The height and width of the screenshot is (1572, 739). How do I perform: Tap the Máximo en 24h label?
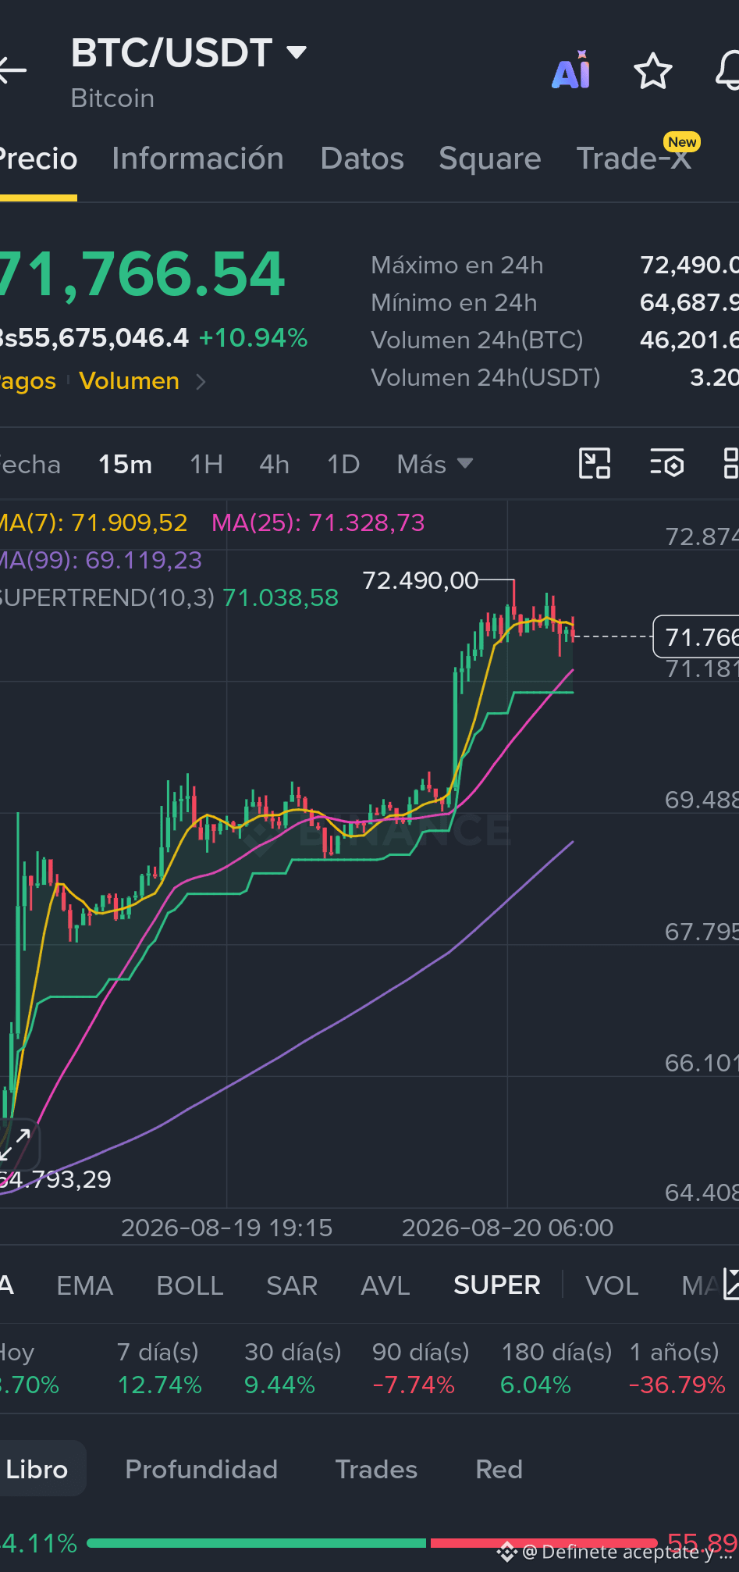[x=457, y=266]
